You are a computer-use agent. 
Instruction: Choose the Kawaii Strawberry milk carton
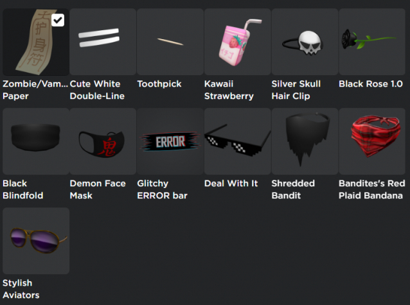[237, 42]
